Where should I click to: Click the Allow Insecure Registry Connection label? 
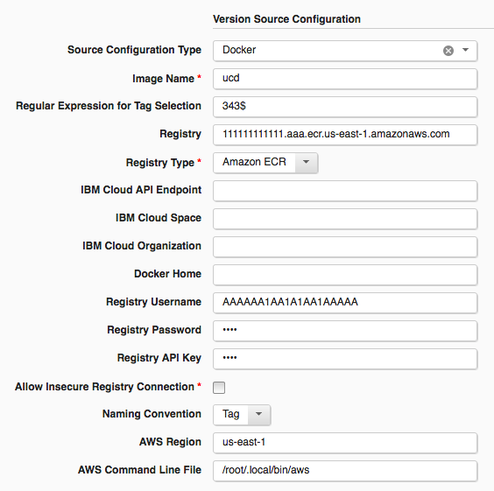pos(104,387)
